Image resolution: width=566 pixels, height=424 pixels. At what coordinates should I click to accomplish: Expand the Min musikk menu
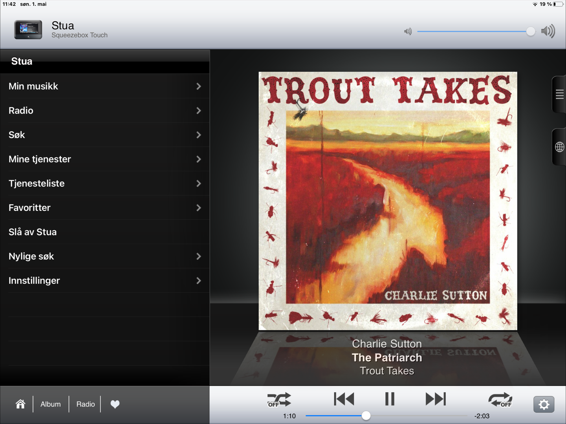[x=105, y=86]
